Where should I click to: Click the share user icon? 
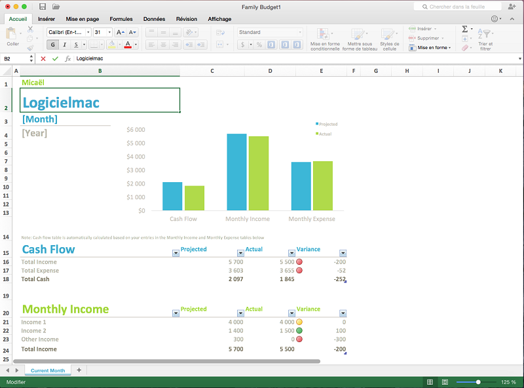pos(512,7)
